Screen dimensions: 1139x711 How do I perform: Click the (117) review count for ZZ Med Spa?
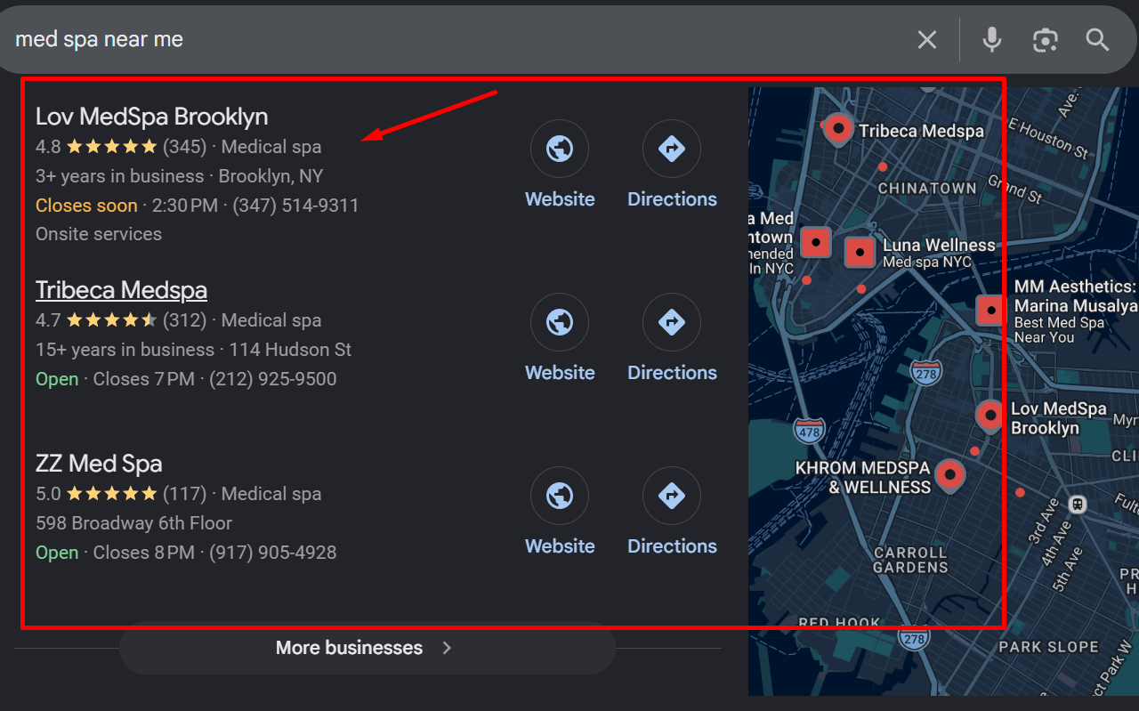pos(184,493)
